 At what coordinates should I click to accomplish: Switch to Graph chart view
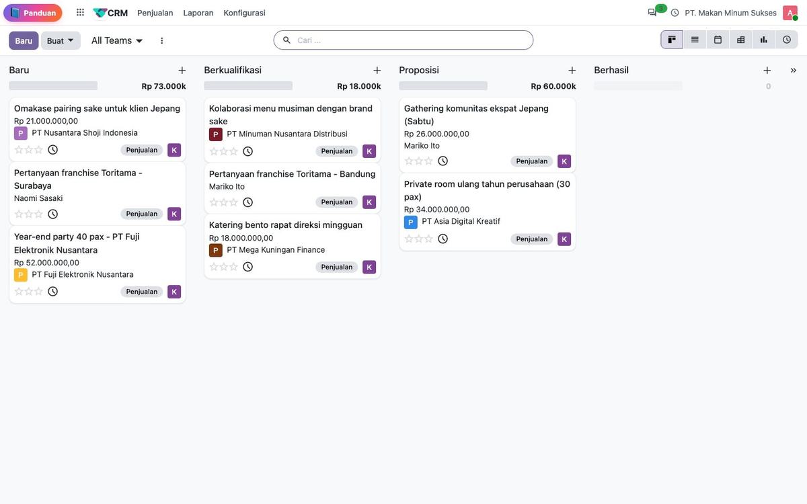pos(763,40)
